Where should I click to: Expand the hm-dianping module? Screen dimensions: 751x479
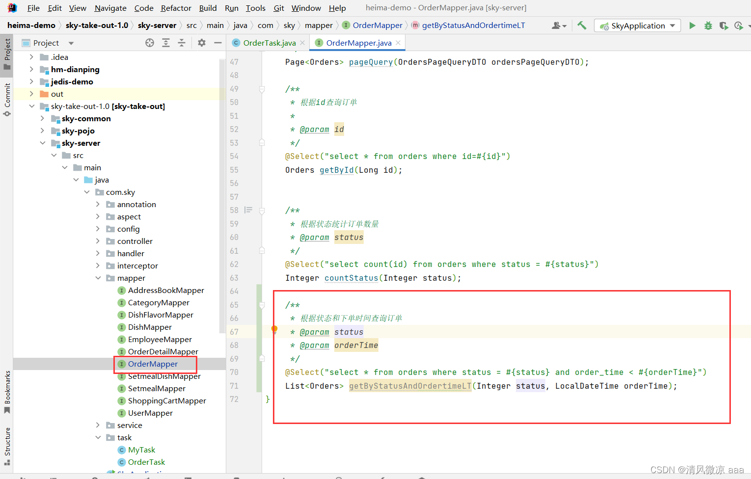(31, 69)
